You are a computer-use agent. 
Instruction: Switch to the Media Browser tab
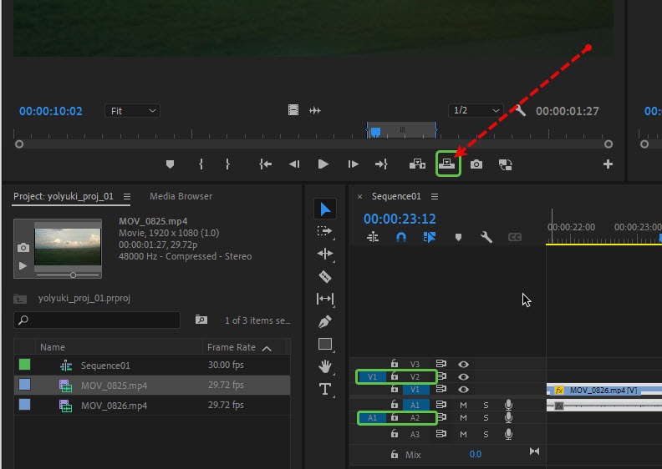[x=181, y=196]
